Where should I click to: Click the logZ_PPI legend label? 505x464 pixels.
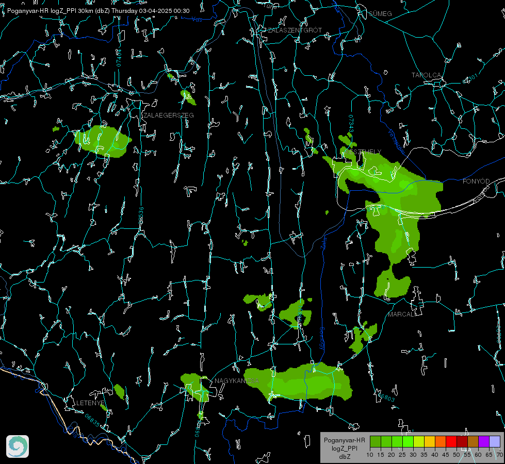click(344, 448)
